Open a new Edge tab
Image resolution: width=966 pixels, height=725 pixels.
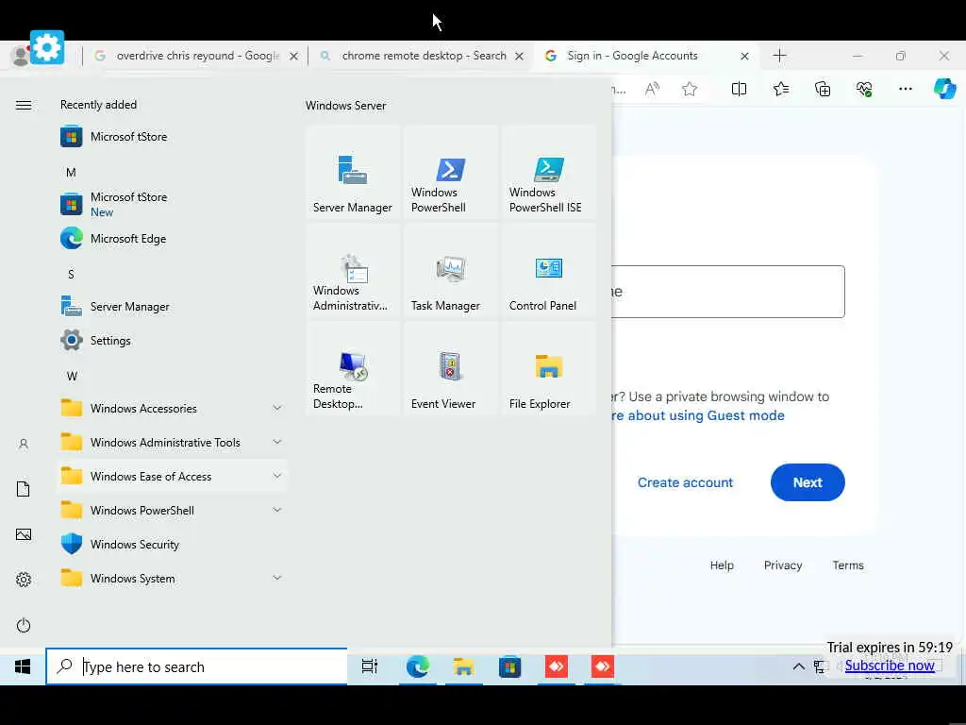[x=779, y=56]
